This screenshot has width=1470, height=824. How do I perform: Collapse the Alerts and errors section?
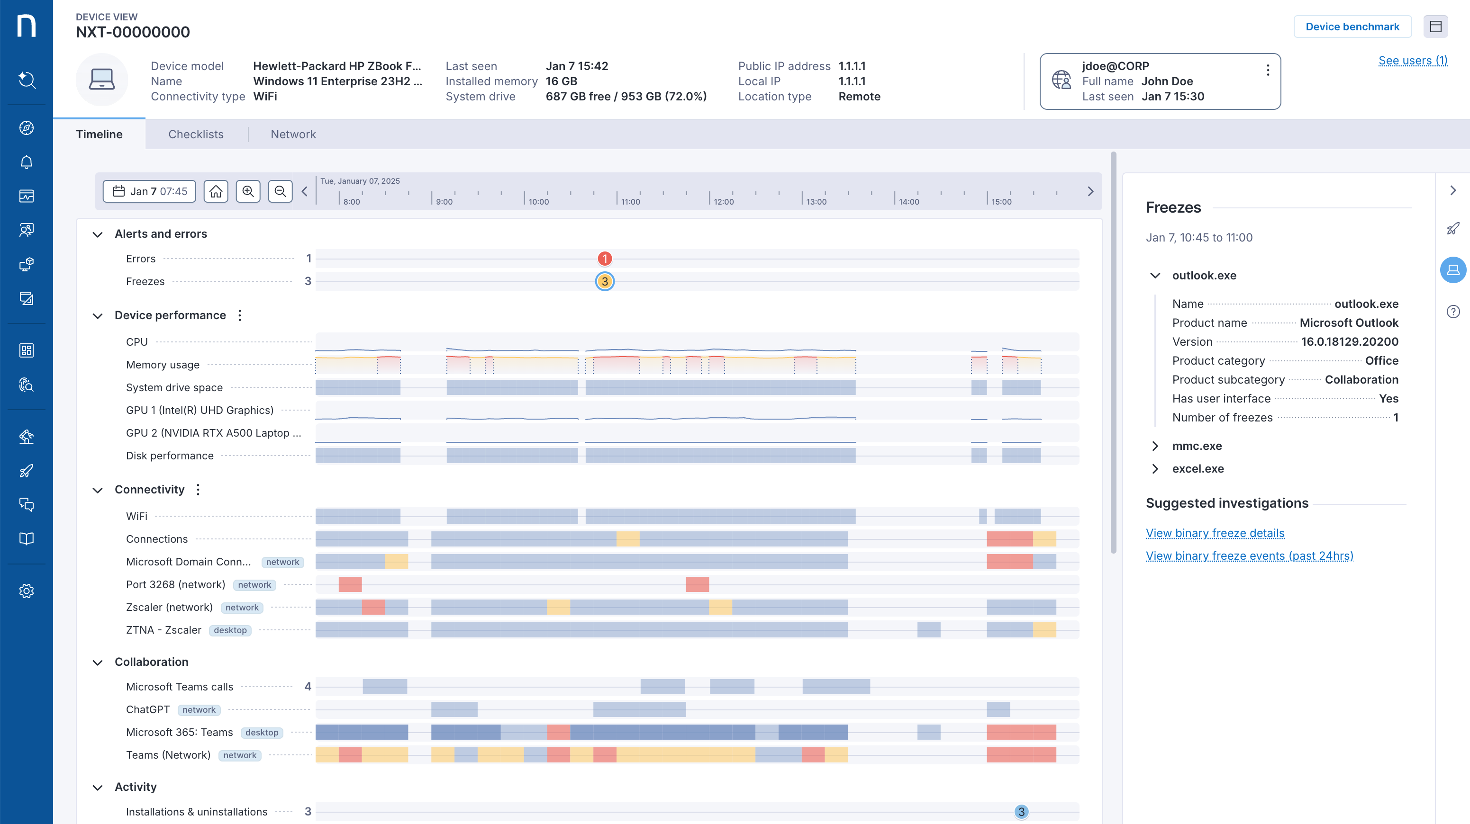pyautogui.click(x=98, y=234)
